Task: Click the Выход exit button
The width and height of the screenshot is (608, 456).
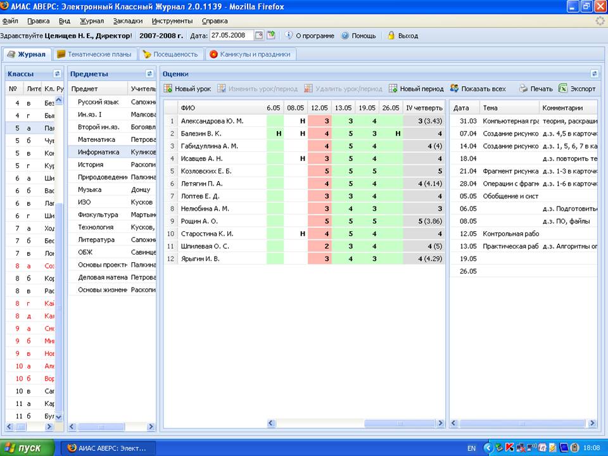Action: pos(403,35)
